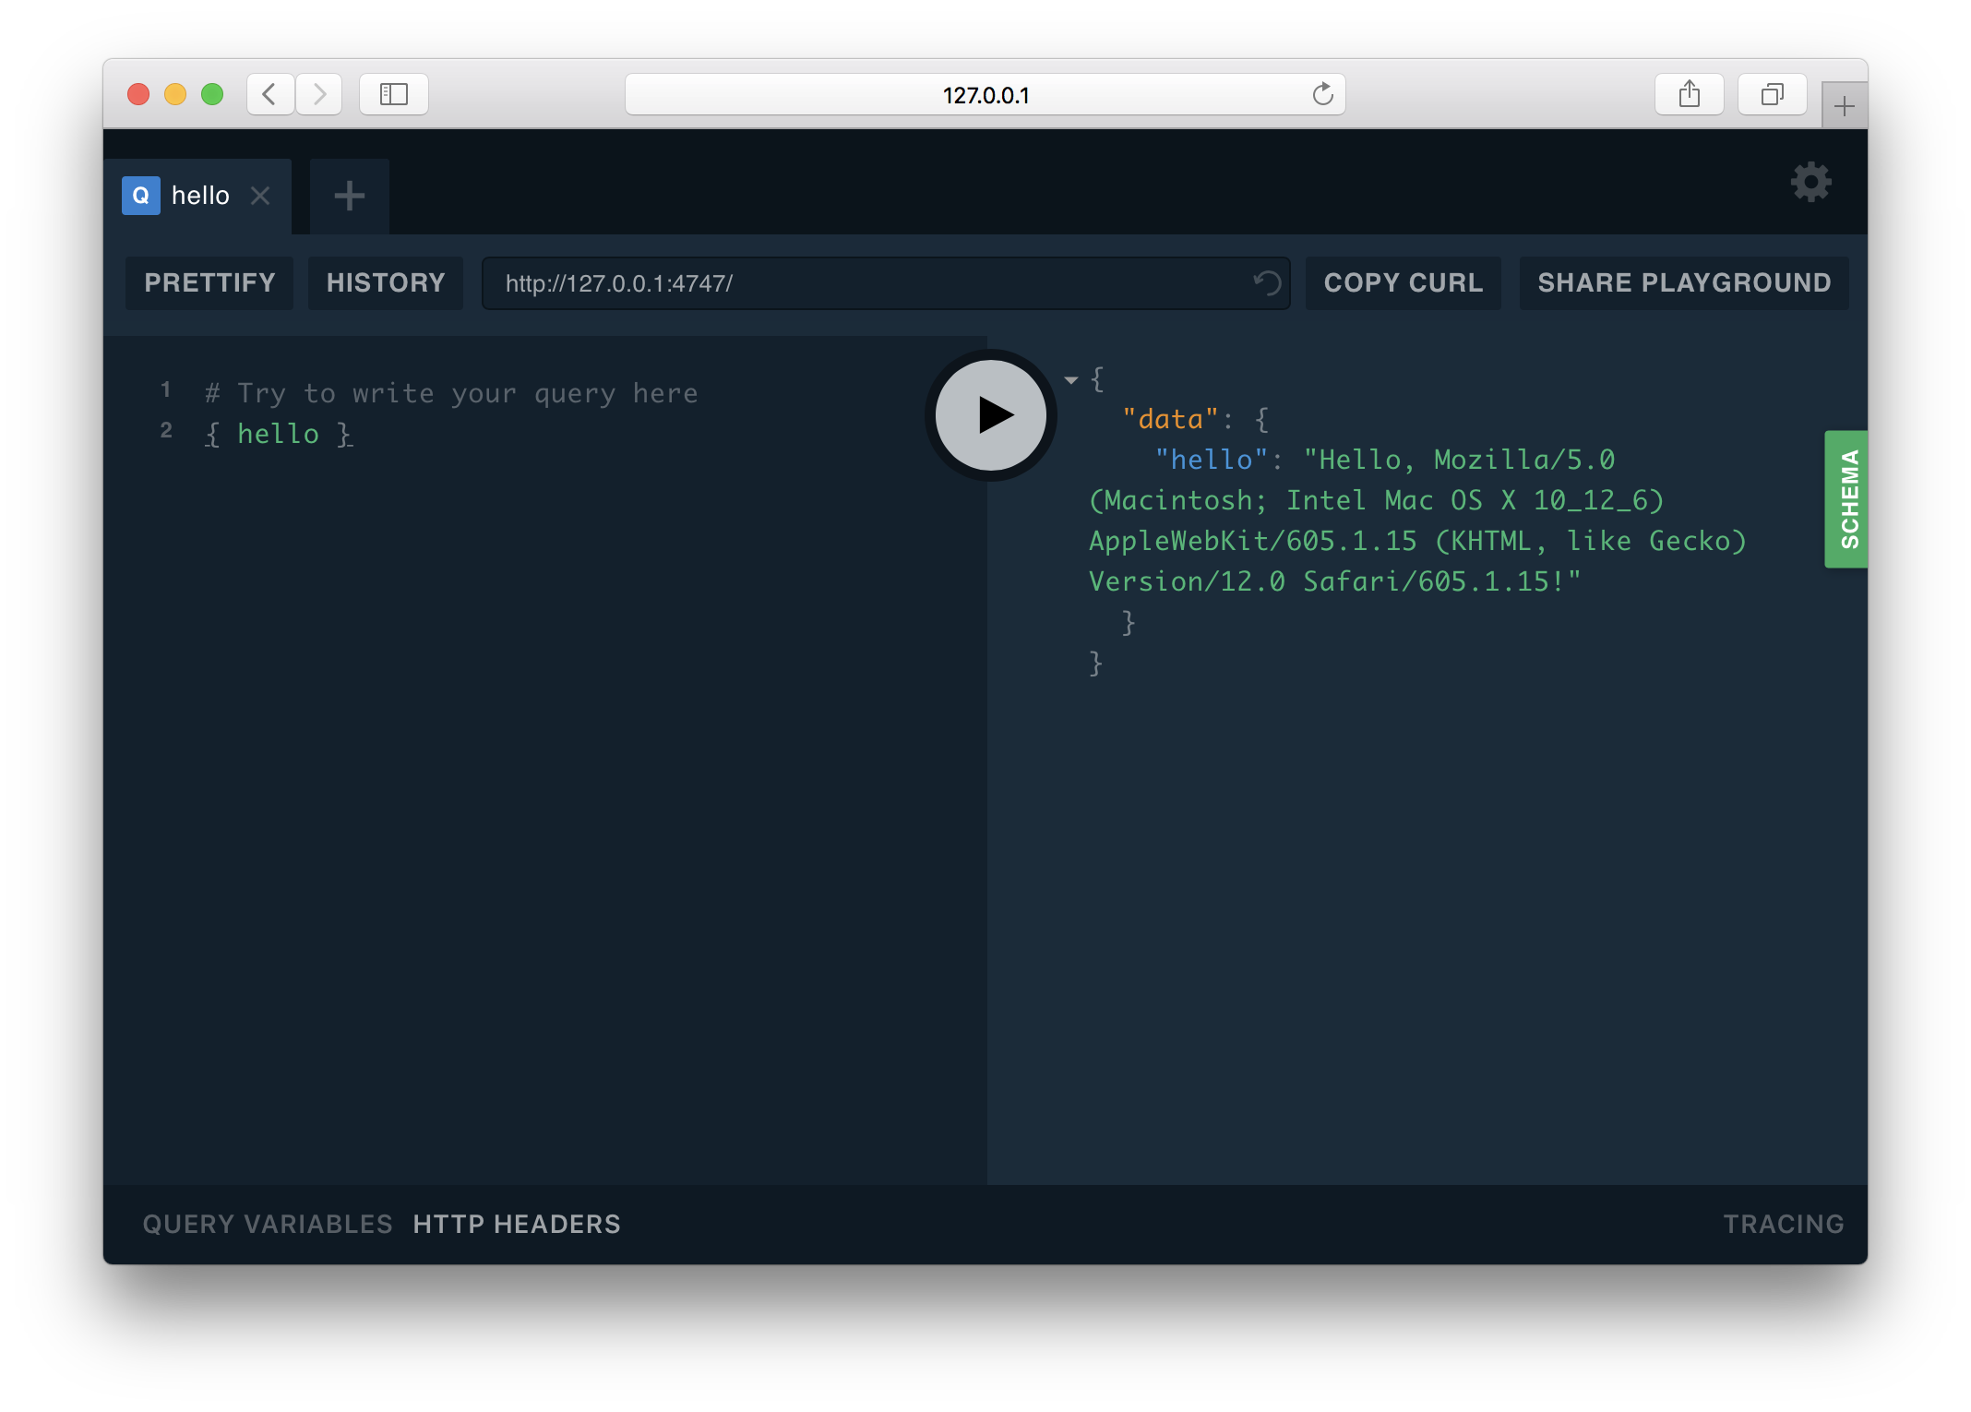Click the comment line in query editor

tap(451, 393)
